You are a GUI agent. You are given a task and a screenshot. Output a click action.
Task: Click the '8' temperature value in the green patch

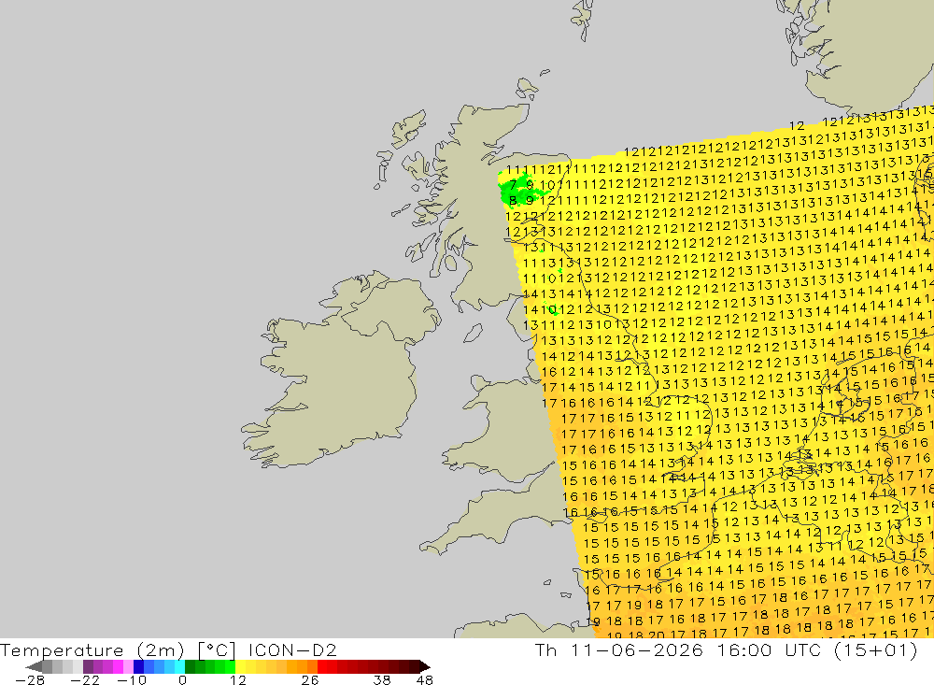(513, 201)
